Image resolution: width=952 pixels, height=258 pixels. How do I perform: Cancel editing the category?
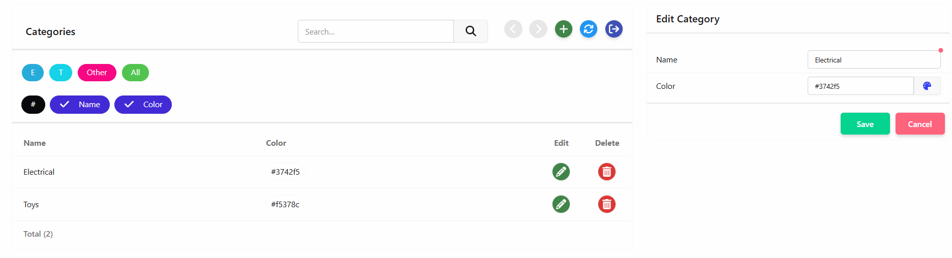(x=919, y=124)
